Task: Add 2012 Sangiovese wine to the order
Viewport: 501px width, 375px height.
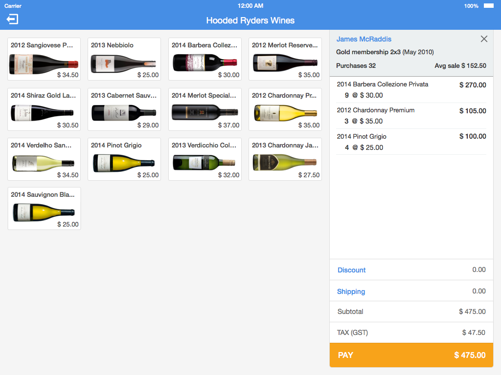Action: (x=44, y=59)
